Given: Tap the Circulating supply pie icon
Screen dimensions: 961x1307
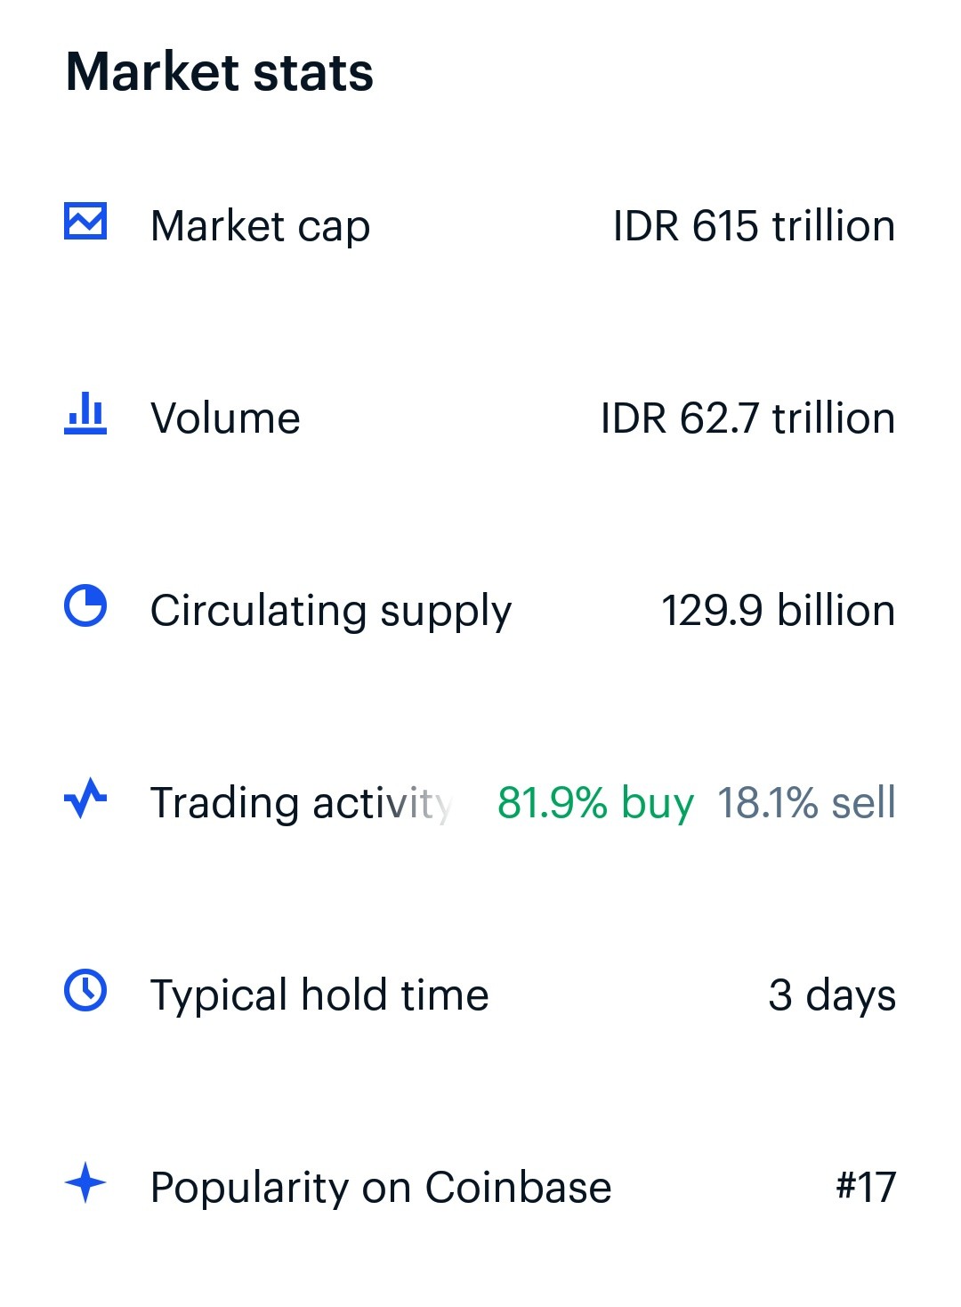Looking at the screenshot, I should coord(85,606).
